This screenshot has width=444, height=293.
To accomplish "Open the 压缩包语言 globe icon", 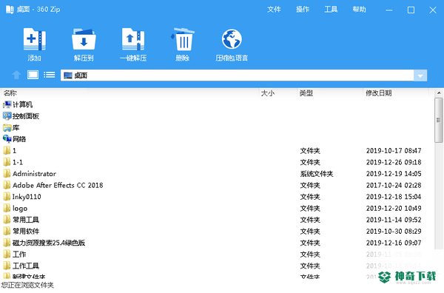I will (232, 39).
